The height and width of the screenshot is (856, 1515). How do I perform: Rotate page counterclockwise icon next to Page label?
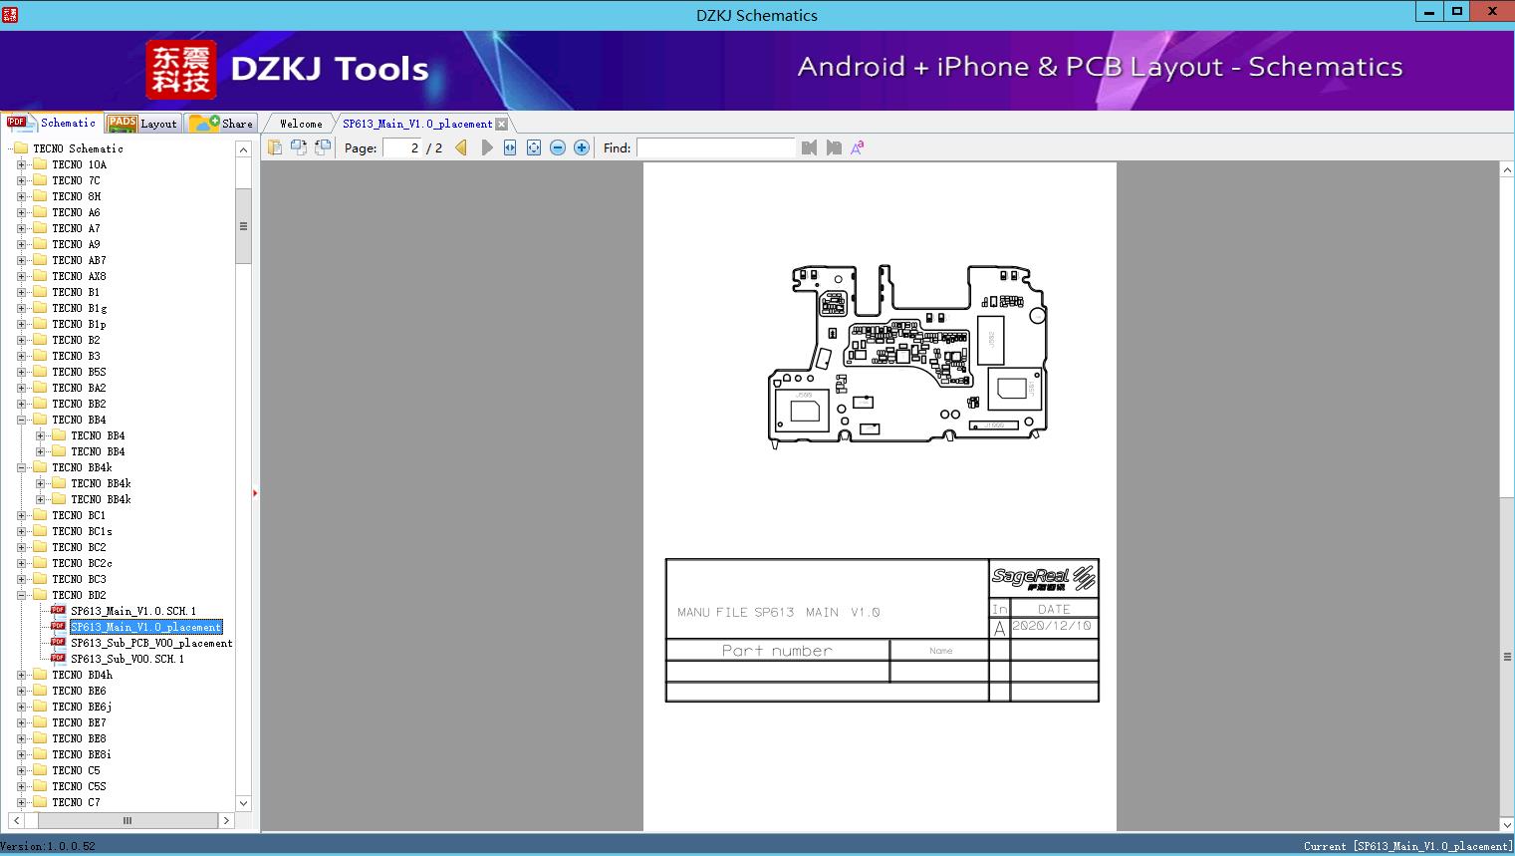tap(323, 147)
